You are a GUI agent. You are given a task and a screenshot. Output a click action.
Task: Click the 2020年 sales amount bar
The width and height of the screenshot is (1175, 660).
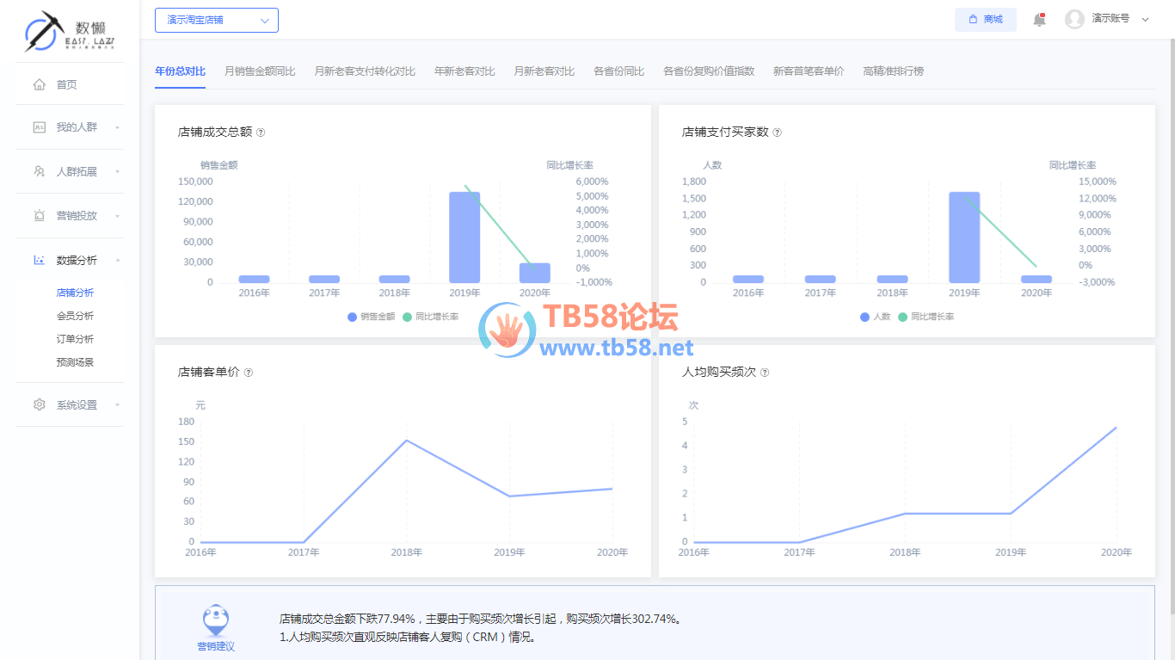tap(535, 273)
